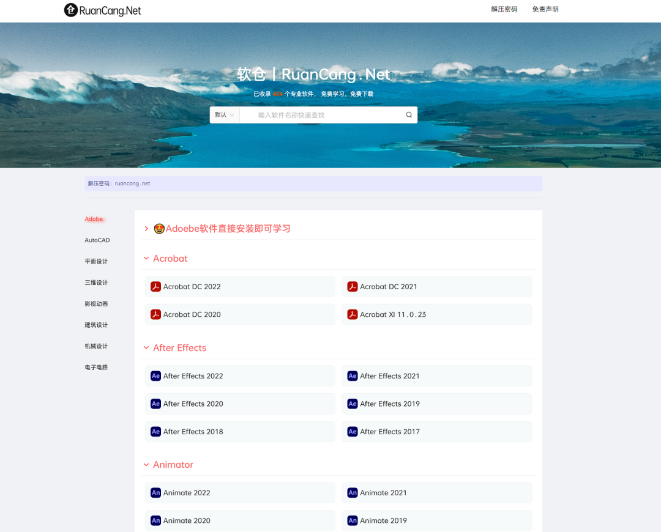This screenshot has height=532, width=661.
Task: Select 电子电路 in the left category menu
Action: tap(96, 368)
